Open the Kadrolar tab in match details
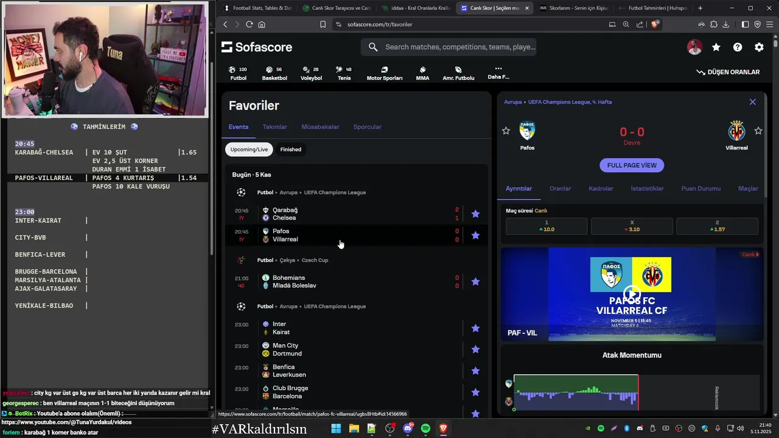 (601, 189)
